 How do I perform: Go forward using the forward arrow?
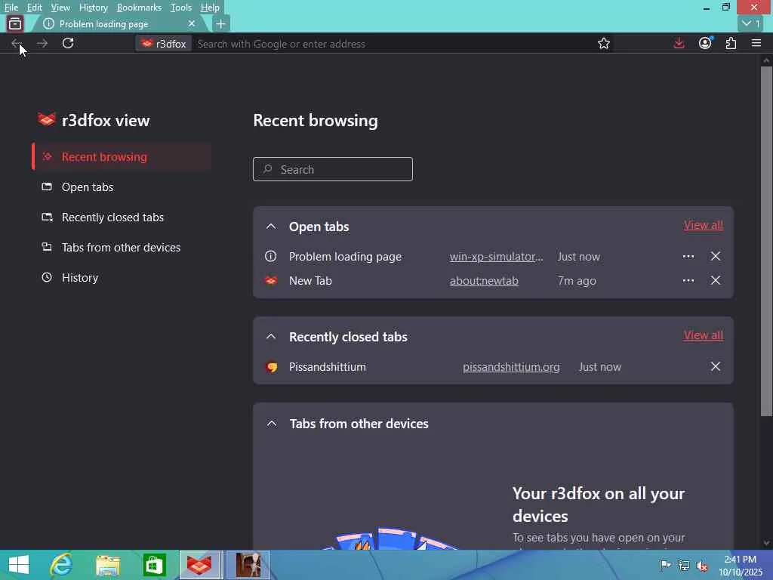click(42, 43)
